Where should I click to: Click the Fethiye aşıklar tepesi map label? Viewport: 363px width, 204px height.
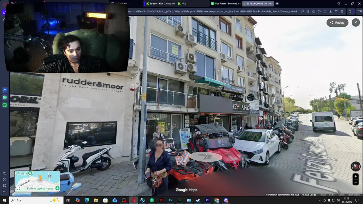click(40, 188)
